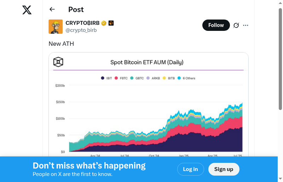Click the IBIT legend color dot

pos(103,78)
